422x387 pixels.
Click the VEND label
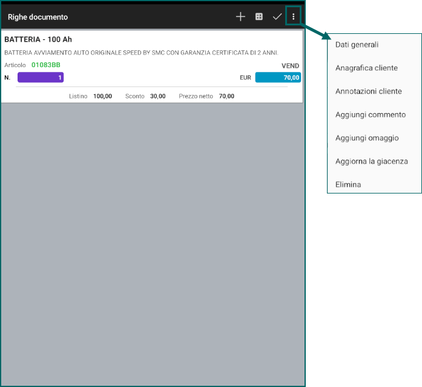point(290,66)
